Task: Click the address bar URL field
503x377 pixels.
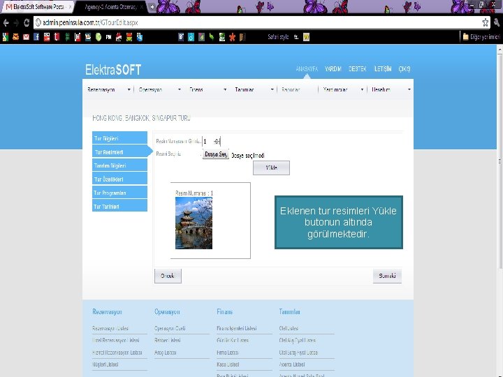Action: pyautogui.click(x=256, y=23)
